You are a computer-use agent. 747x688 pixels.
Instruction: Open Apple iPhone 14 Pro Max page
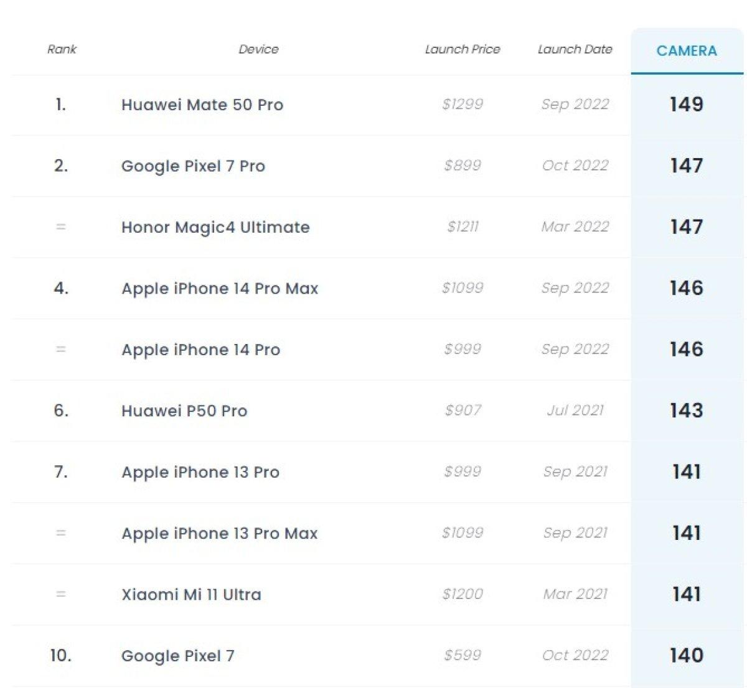click(x=220, y=289)
